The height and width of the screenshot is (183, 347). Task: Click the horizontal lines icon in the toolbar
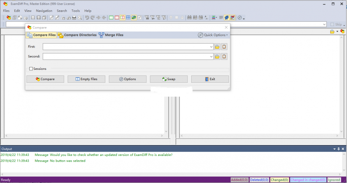point(221,18)
